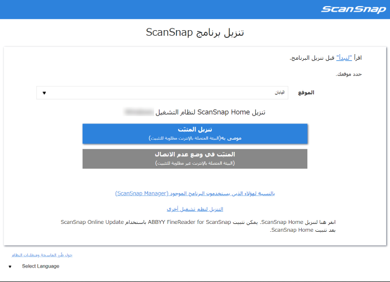
Task: Click the حدد موقعك instruction text
Action: [x=348, y=74]
